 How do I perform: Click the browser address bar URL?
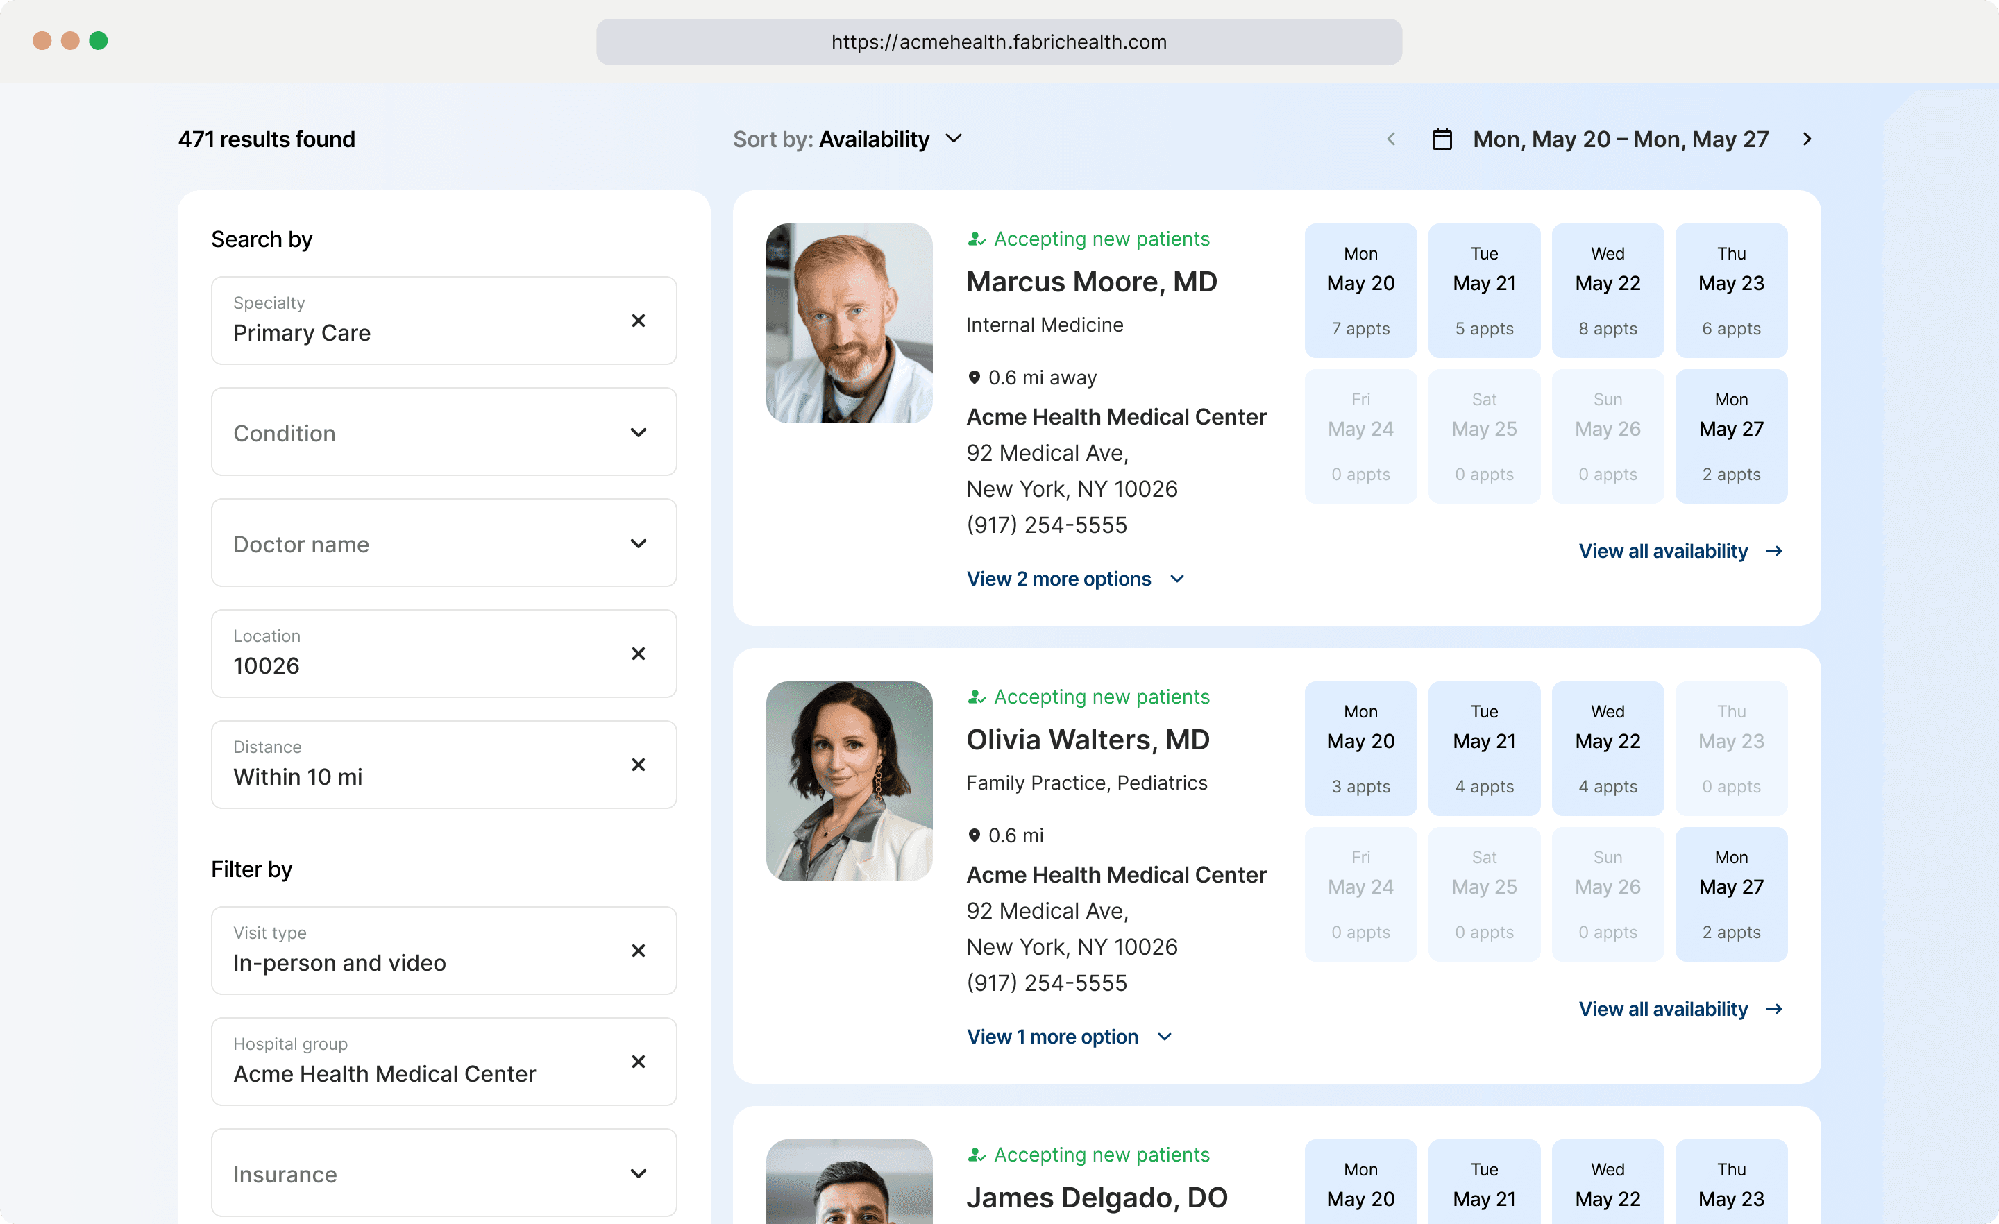pyautogui.click(x=999, y=42)
